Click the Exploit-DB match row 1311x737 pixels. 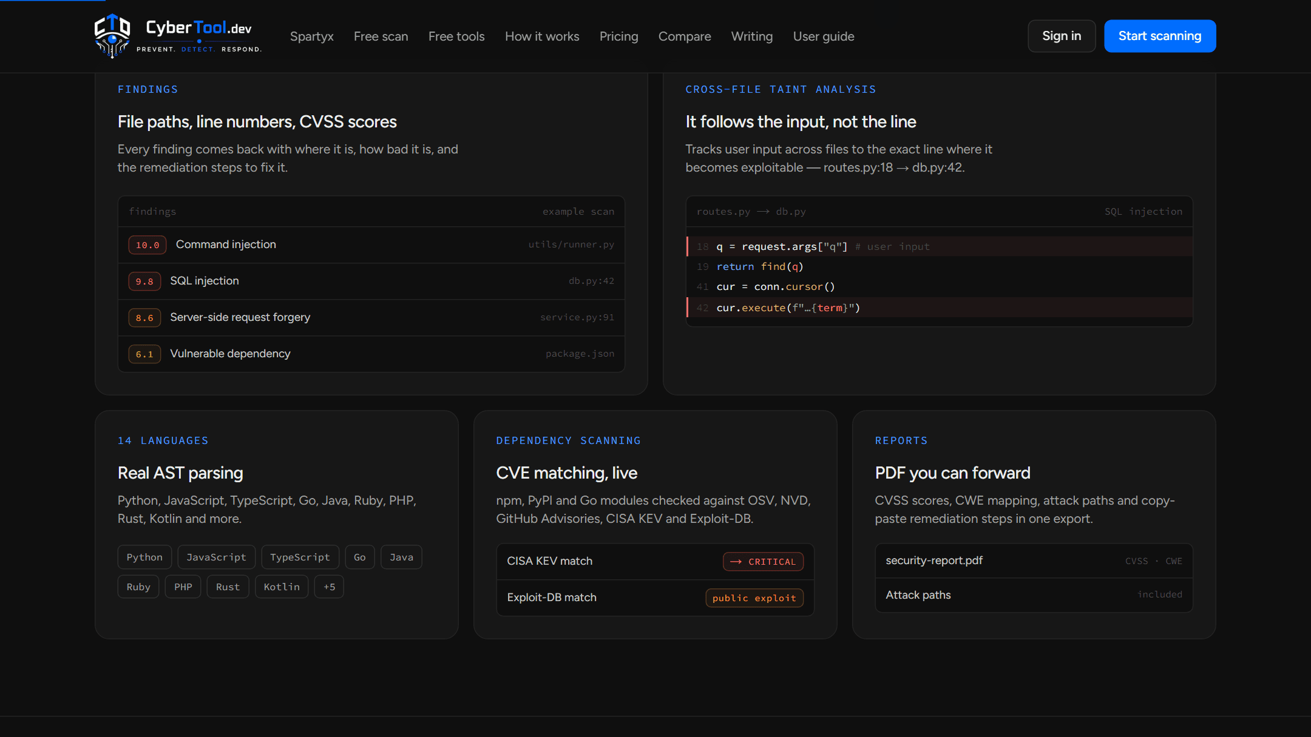[655, 598]
